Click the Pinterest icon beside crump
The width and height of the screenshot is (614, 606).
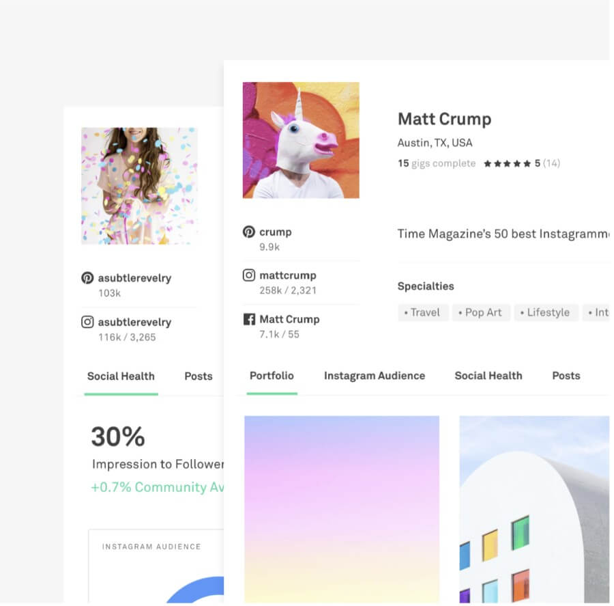pos(248,232)
